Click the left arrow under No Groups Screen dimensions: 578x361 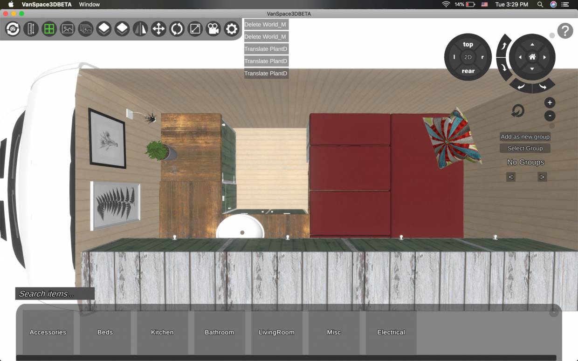(510, 177)
